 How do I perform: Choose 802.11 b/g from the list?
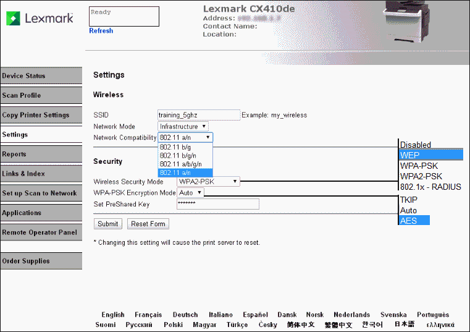point(185,147)
